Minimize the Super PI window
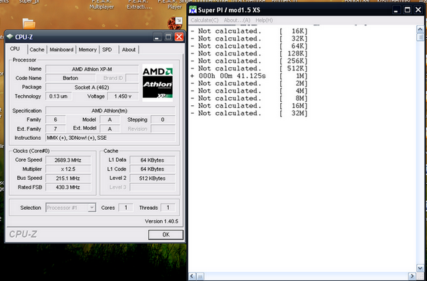 [x=396, y=10]
